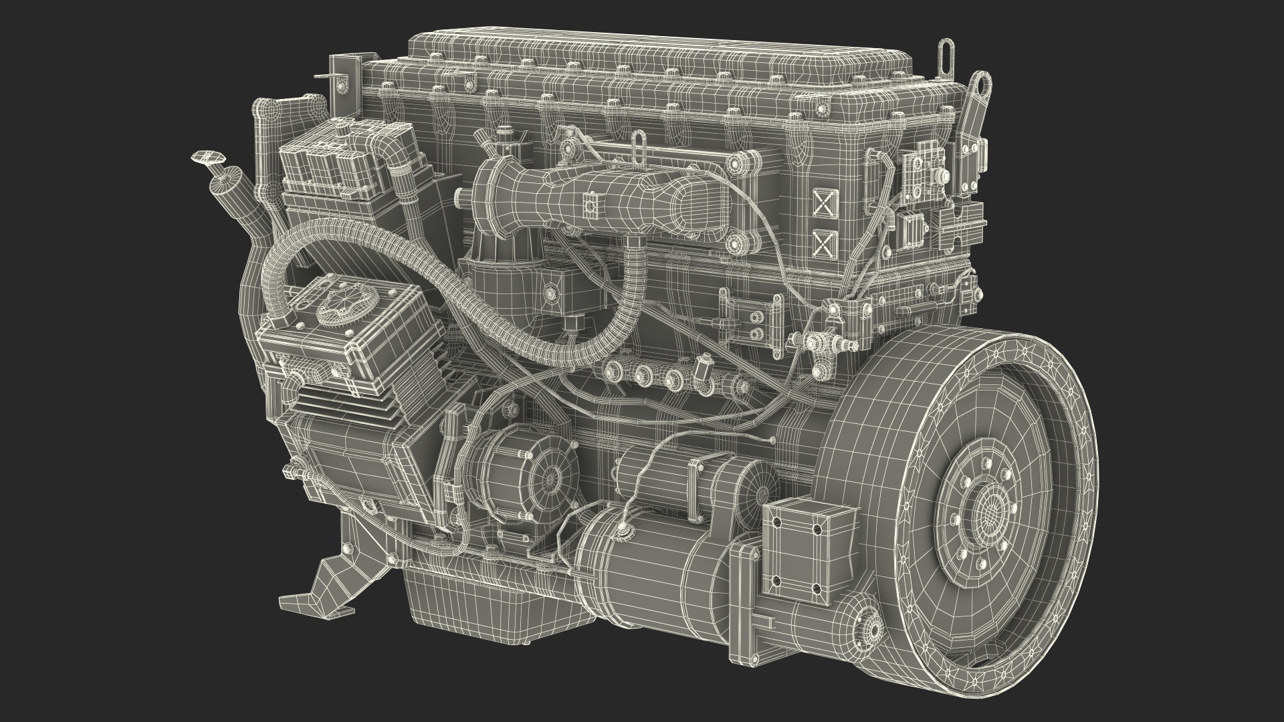This screenshot has height=722, width=1284.
Task: Click the center hub of the flywheel
Action: pyautogui.click(x=991, y=513)
